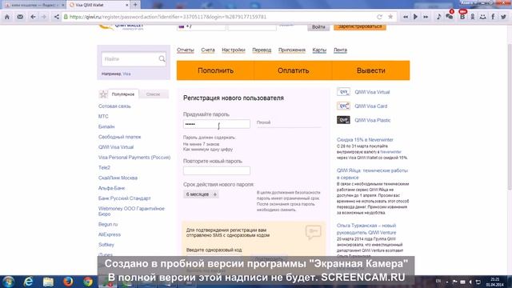Open the Приложения menu
Viewport: 512px width, 288px height.
pyautogui.click(x=291, y=50)
